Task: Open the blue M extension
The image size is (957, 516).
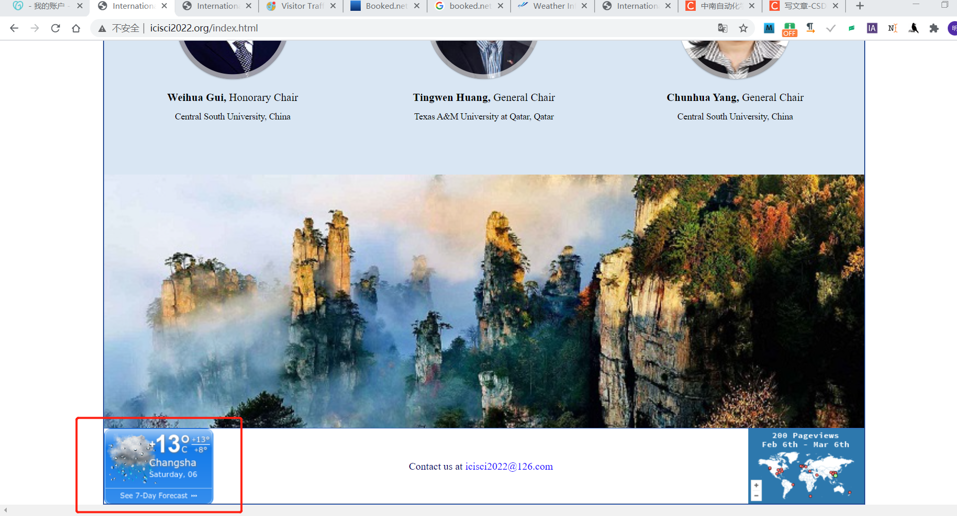Action: click(769, 28)
